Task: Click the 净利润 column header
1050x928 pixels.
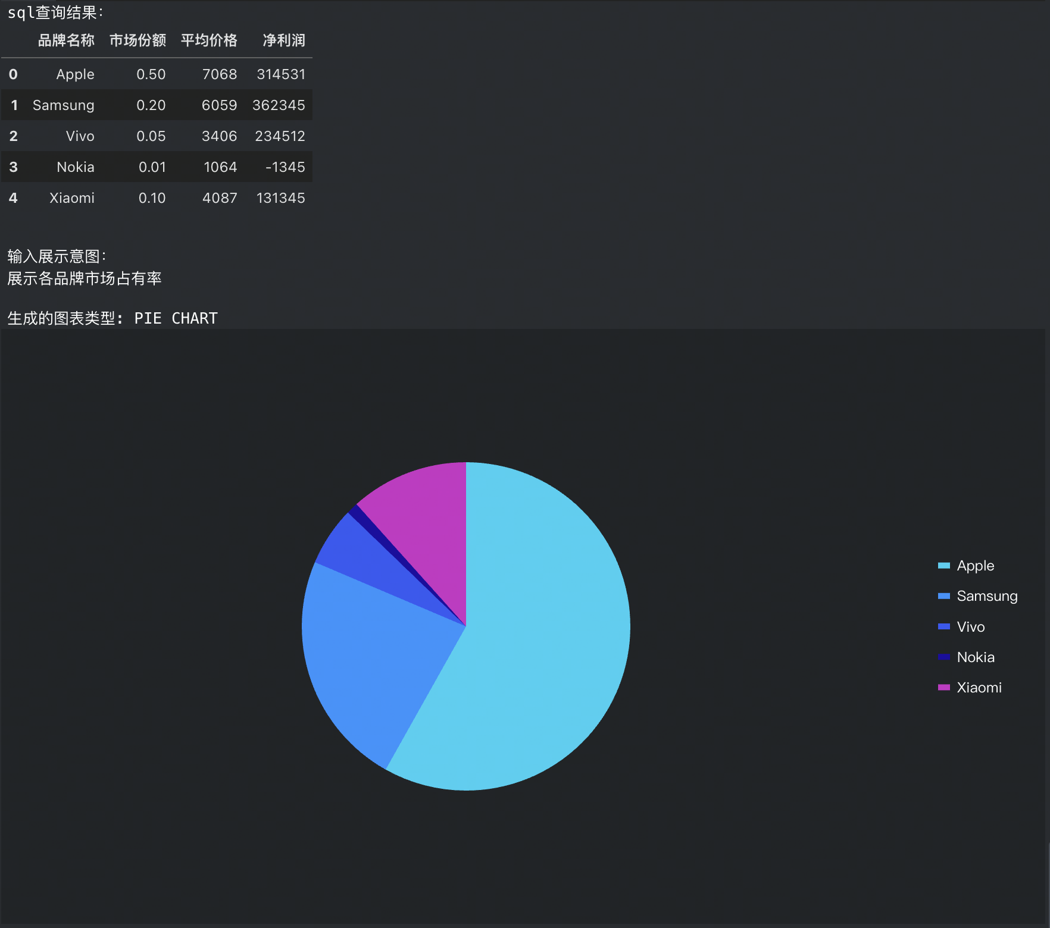Action: coord(284,40)
